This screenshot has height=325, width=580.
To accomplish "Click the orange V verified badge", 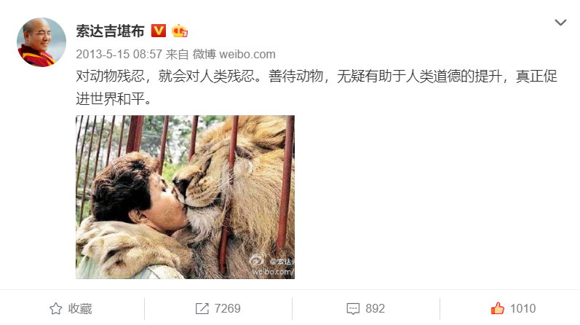I will click(159, 31).
